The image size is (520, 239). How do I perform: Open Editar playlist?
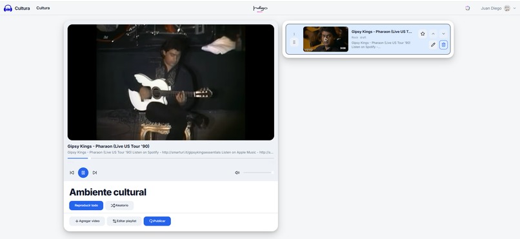click(x=125, y=221)
